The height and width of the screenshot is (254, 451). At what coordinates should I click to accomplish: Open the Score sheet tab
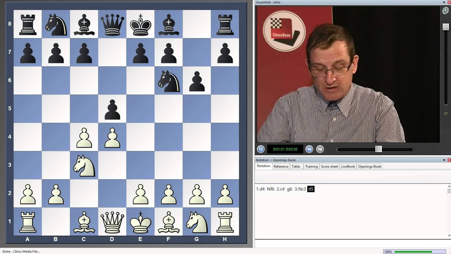329,167
